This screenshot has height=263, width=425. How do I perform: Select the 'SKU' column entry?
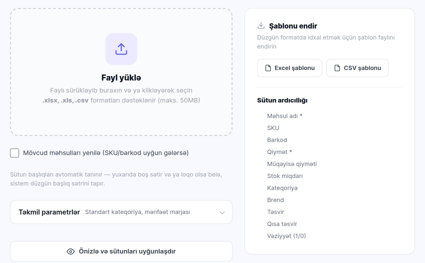pyautogui.click(x=273, y=128)
